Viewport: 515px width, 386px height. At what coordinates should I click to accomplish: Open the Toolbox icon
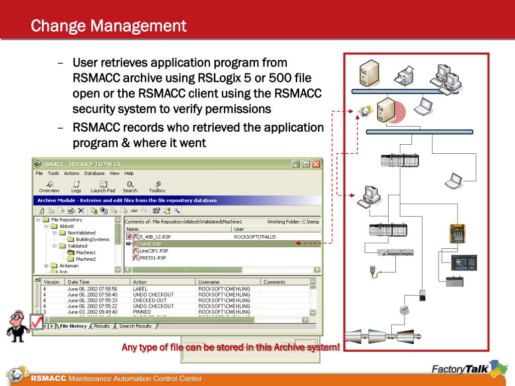tap(157, 187)
